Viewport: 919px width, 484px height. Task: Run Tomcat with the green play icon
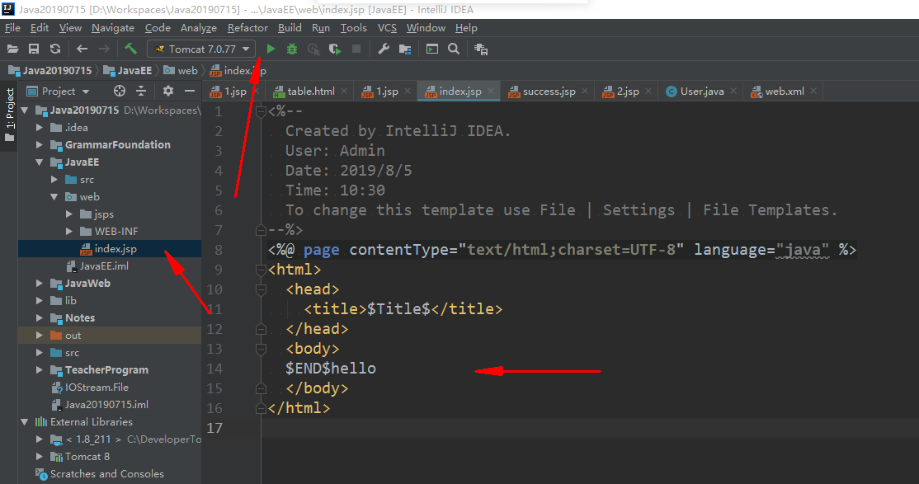[x=271, y=49]
